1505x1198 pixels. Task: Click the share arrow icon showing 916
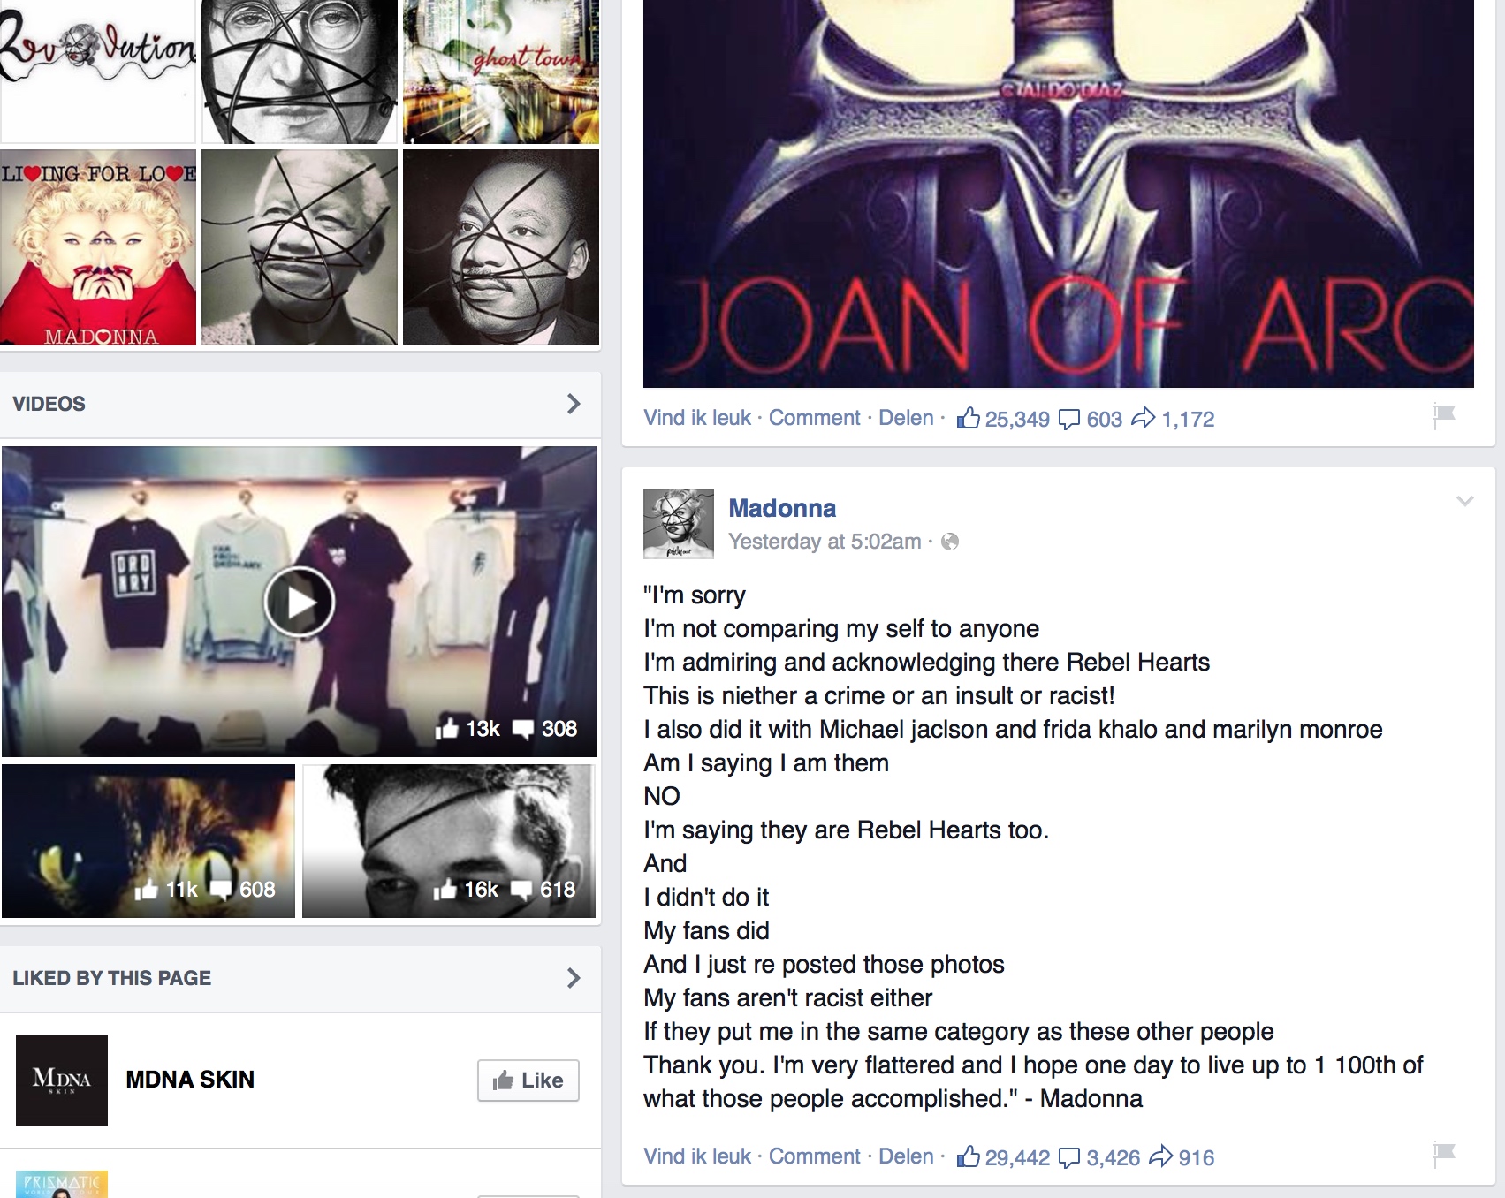[1160, 1156]
